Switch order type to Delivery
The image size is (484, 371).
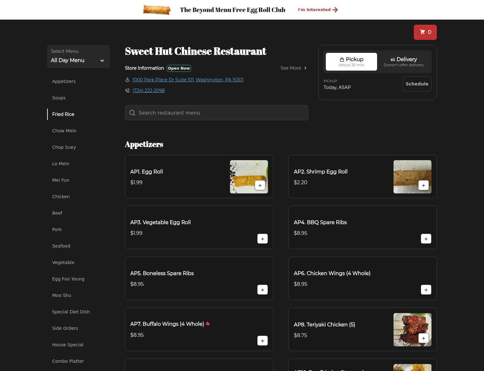click(403, 62)
